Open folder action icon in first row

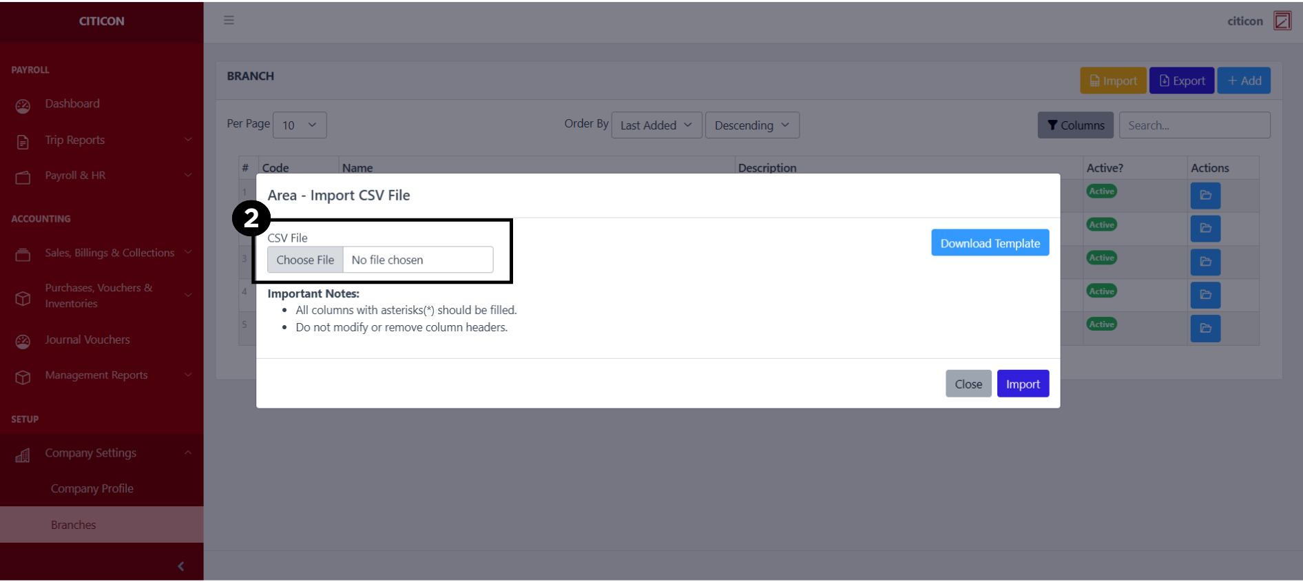point(1205,196)
